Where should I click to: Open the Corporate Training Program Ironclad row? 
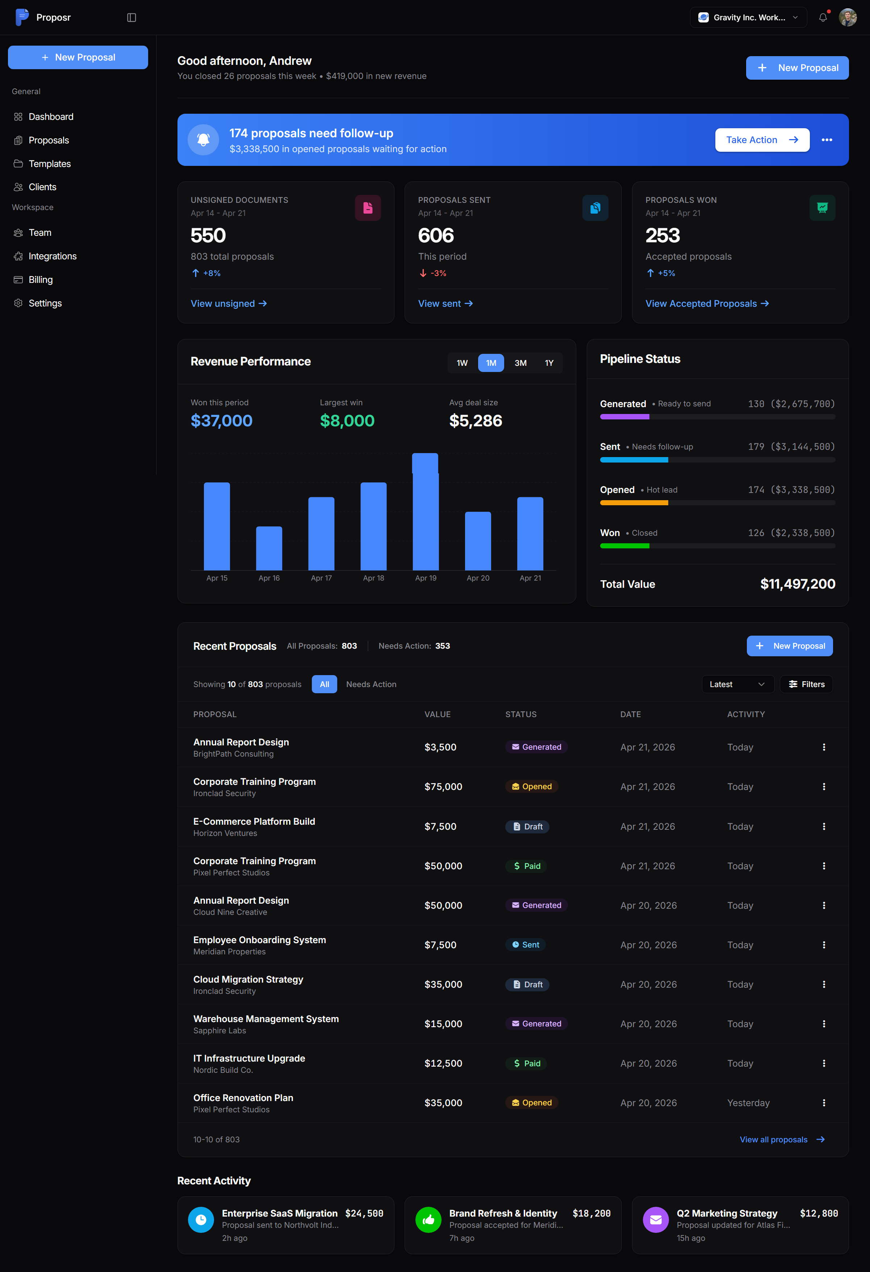513,787
